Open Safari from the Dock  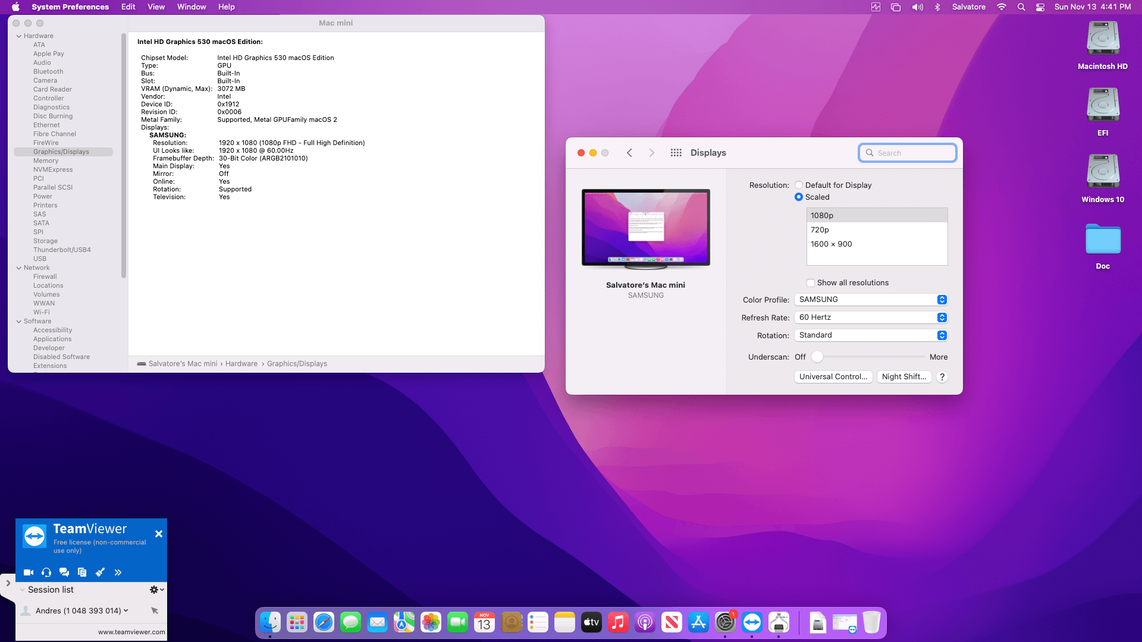(324, 622)
